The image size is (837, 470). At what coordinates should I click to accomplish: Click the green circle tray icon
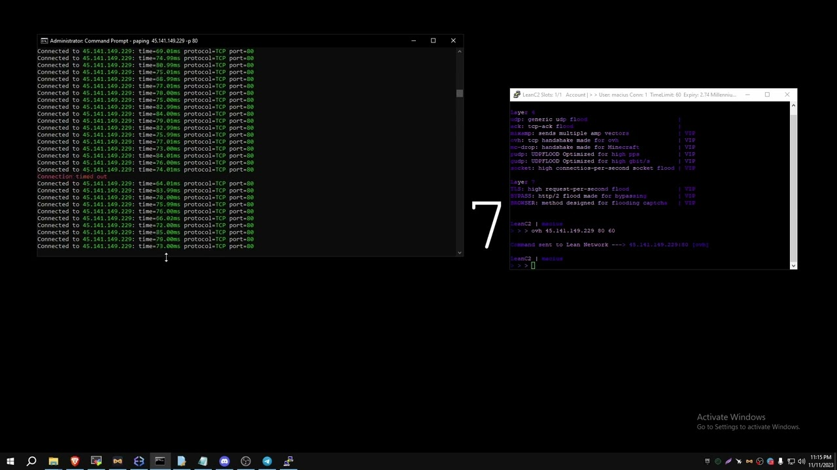(718, 462)
